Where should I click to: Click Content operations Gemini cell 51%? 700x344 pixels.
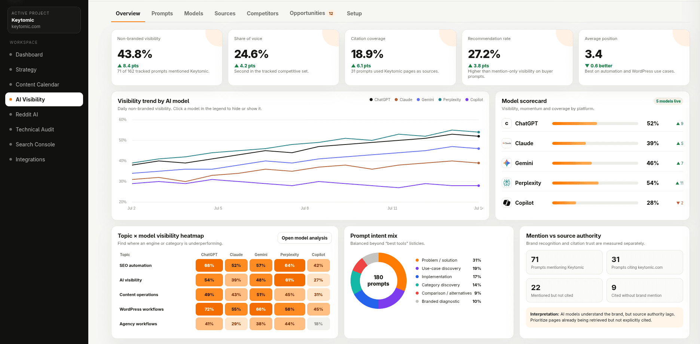[261, 295]
